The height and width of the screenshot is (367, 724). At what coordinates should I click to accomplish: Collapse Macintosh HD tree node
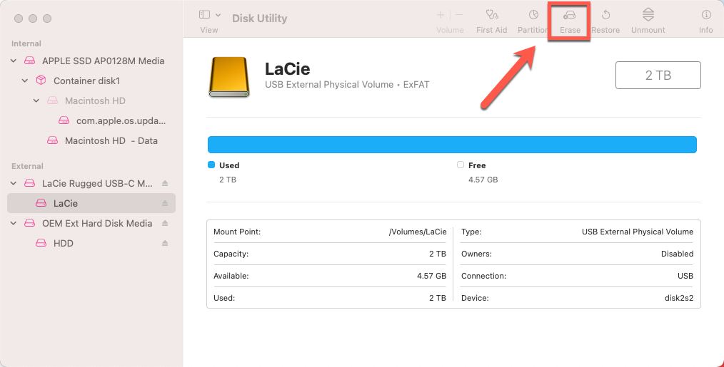point(36,100)
